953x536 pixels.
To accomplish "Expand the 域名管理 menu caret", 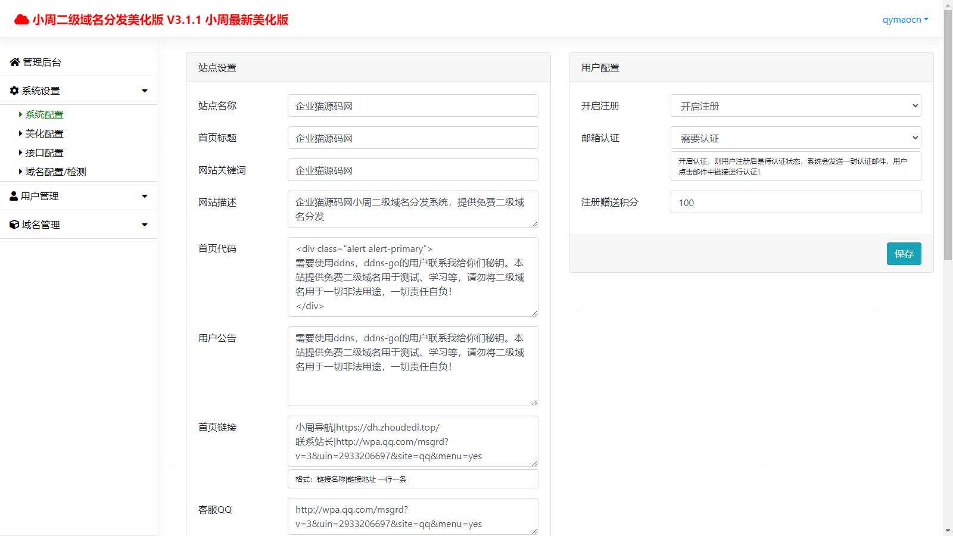I will pos(144,225).
